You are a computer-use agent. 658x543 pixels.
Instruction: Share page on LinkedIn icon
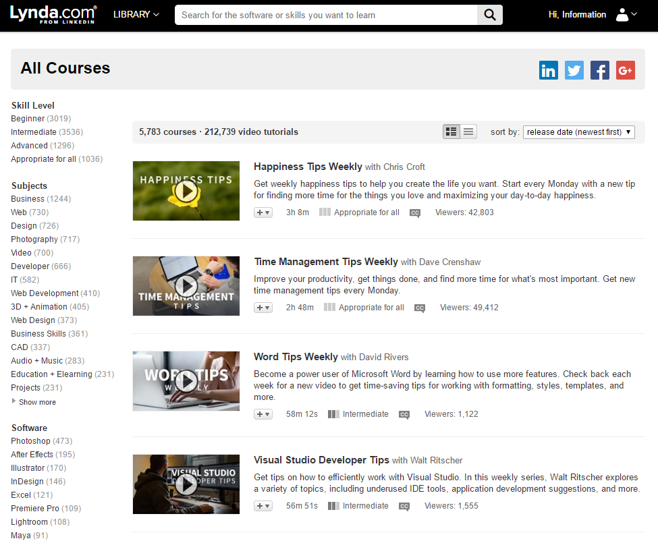click(549, 70)
